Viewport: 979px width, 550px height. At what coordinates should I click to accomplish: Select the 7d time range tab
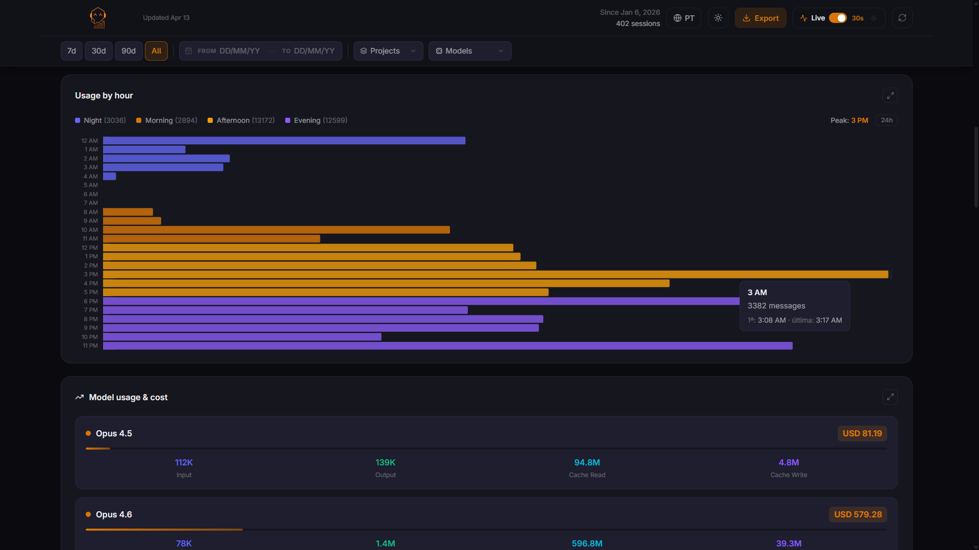71,51
